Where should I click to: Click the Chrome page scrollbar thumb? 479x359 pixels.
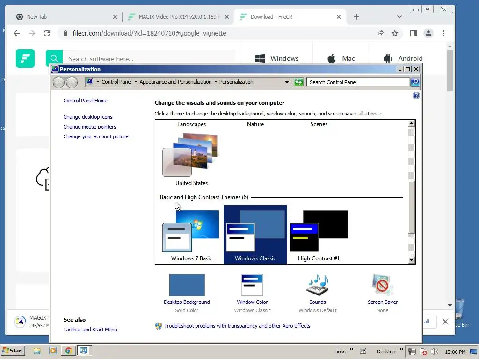(x=450, y=70)
